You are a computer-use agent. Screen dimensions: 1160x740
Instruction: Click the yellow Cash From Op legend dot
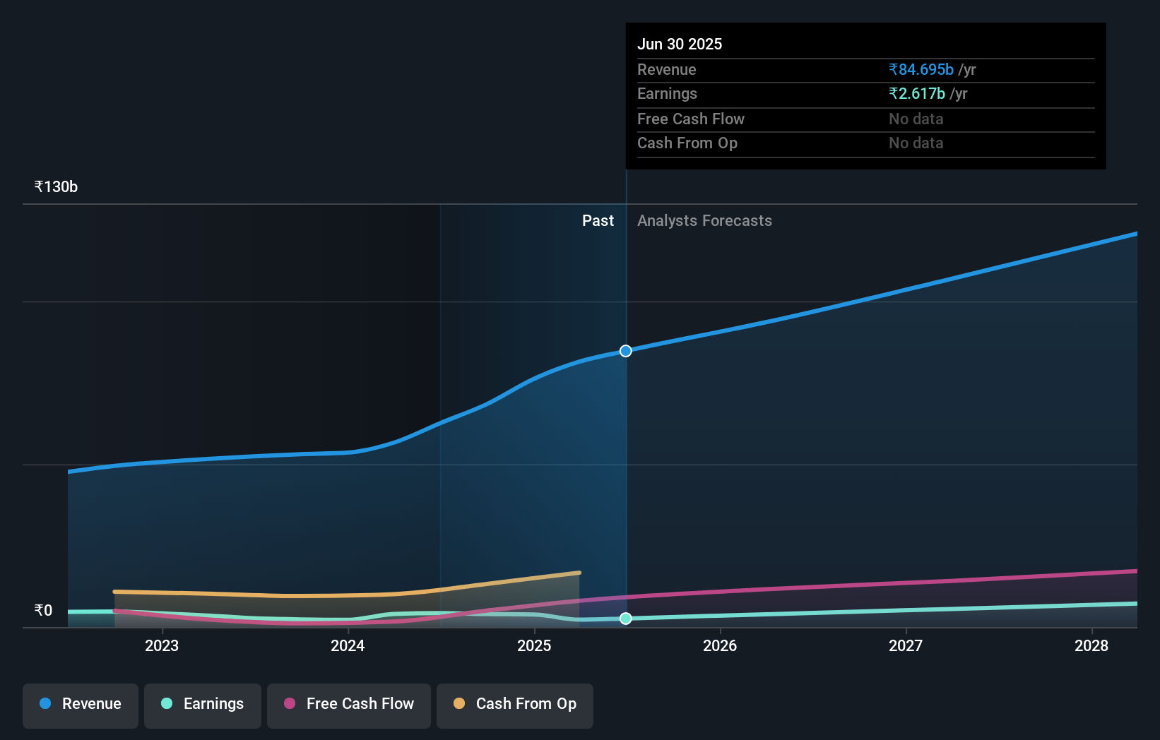click(x=460, y=704)
